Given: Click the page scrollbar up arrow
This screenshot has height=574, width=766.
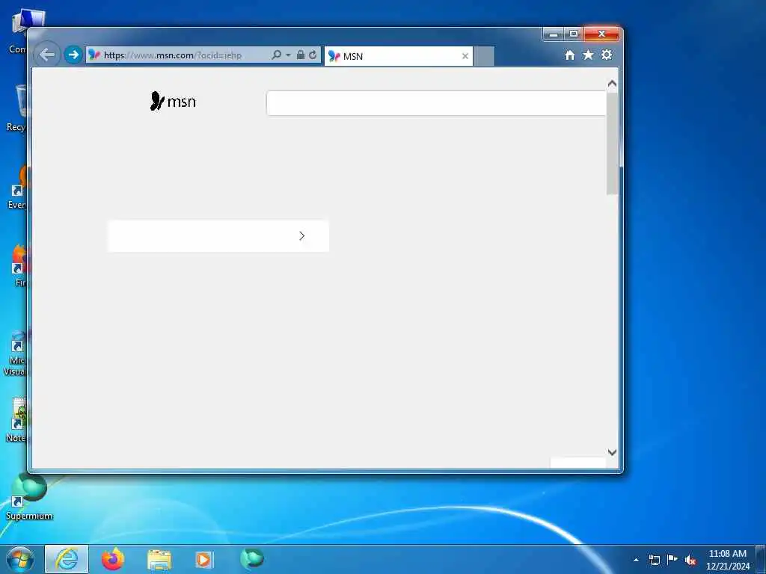Looking at the screenshot, I should (612, 84).
